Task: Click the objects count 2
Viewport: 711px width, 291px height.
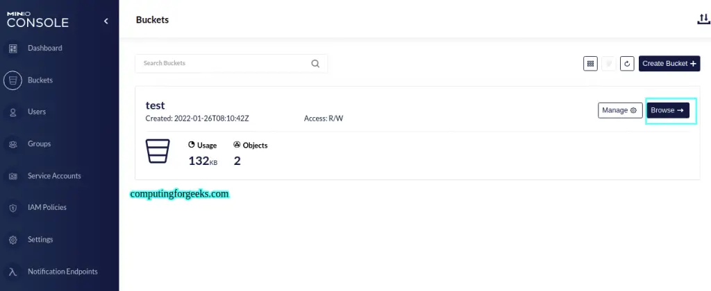Action: 237,161
